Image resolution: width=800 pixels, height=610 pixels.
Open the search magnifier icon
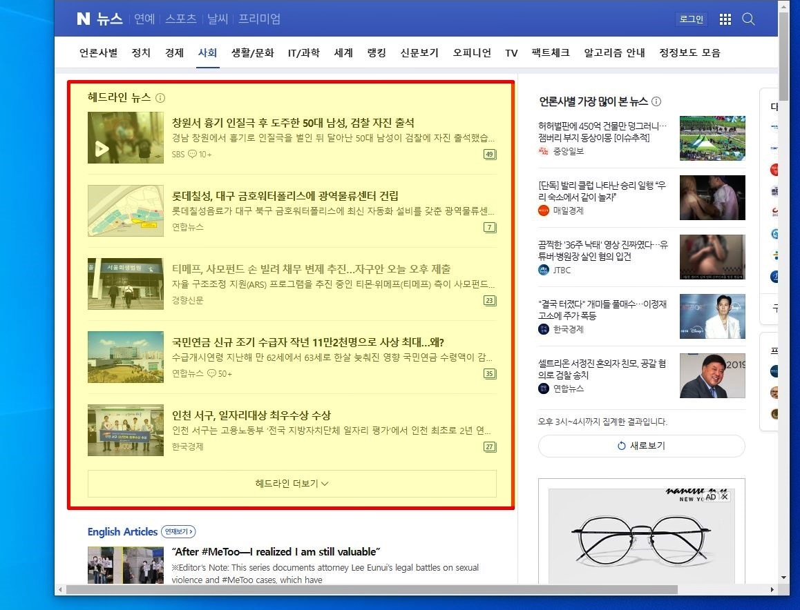(748, 19)
